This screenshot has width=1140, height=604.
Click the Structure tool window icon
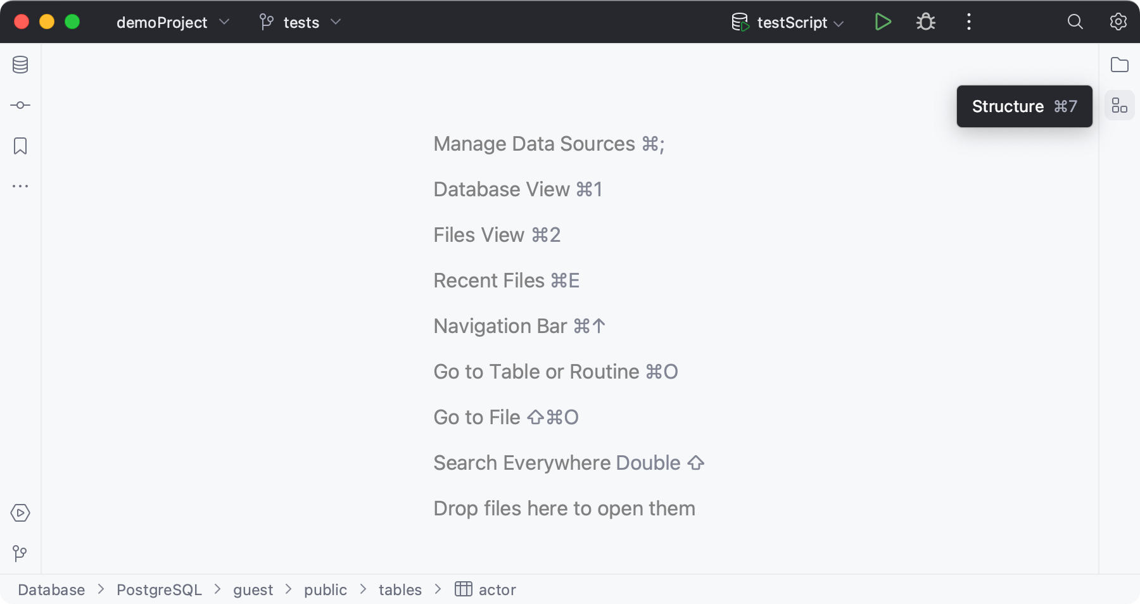[1120, 105]
